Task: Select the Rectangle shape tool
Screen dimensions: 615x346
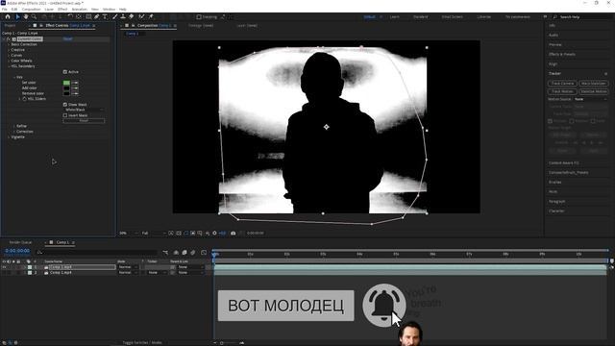Action: [x=88, y=17]
